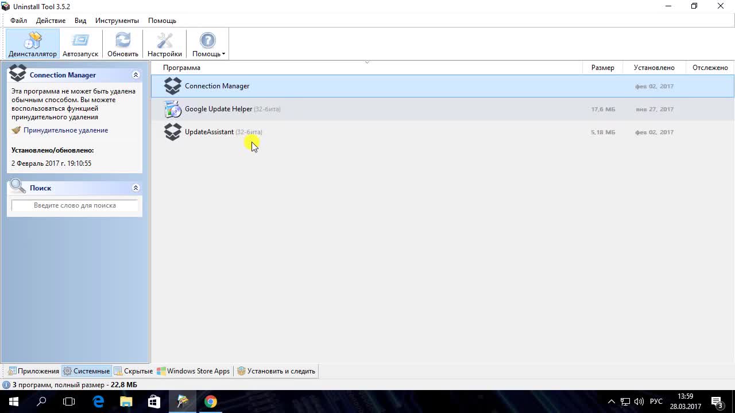This screenshot has width=735, height=413.
Task: Open Microsoft Store from the taskbar
Action: click(154, 402)
